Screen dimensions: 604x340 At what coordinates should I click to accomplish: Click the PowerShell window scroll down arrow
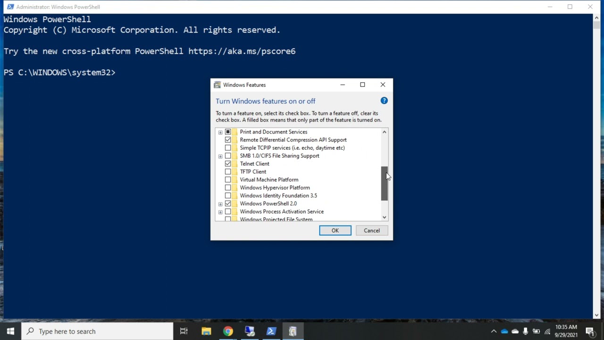[x=597, y=315]
